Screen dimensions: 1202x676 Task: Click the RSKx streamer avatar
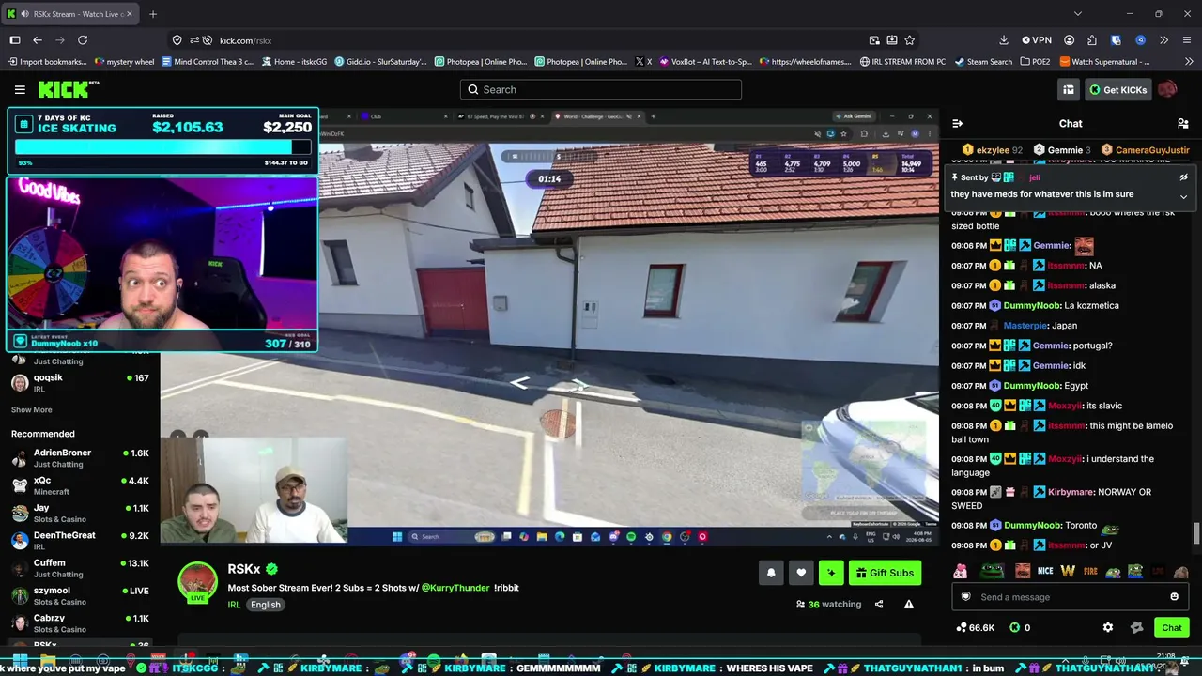point(198,582)
